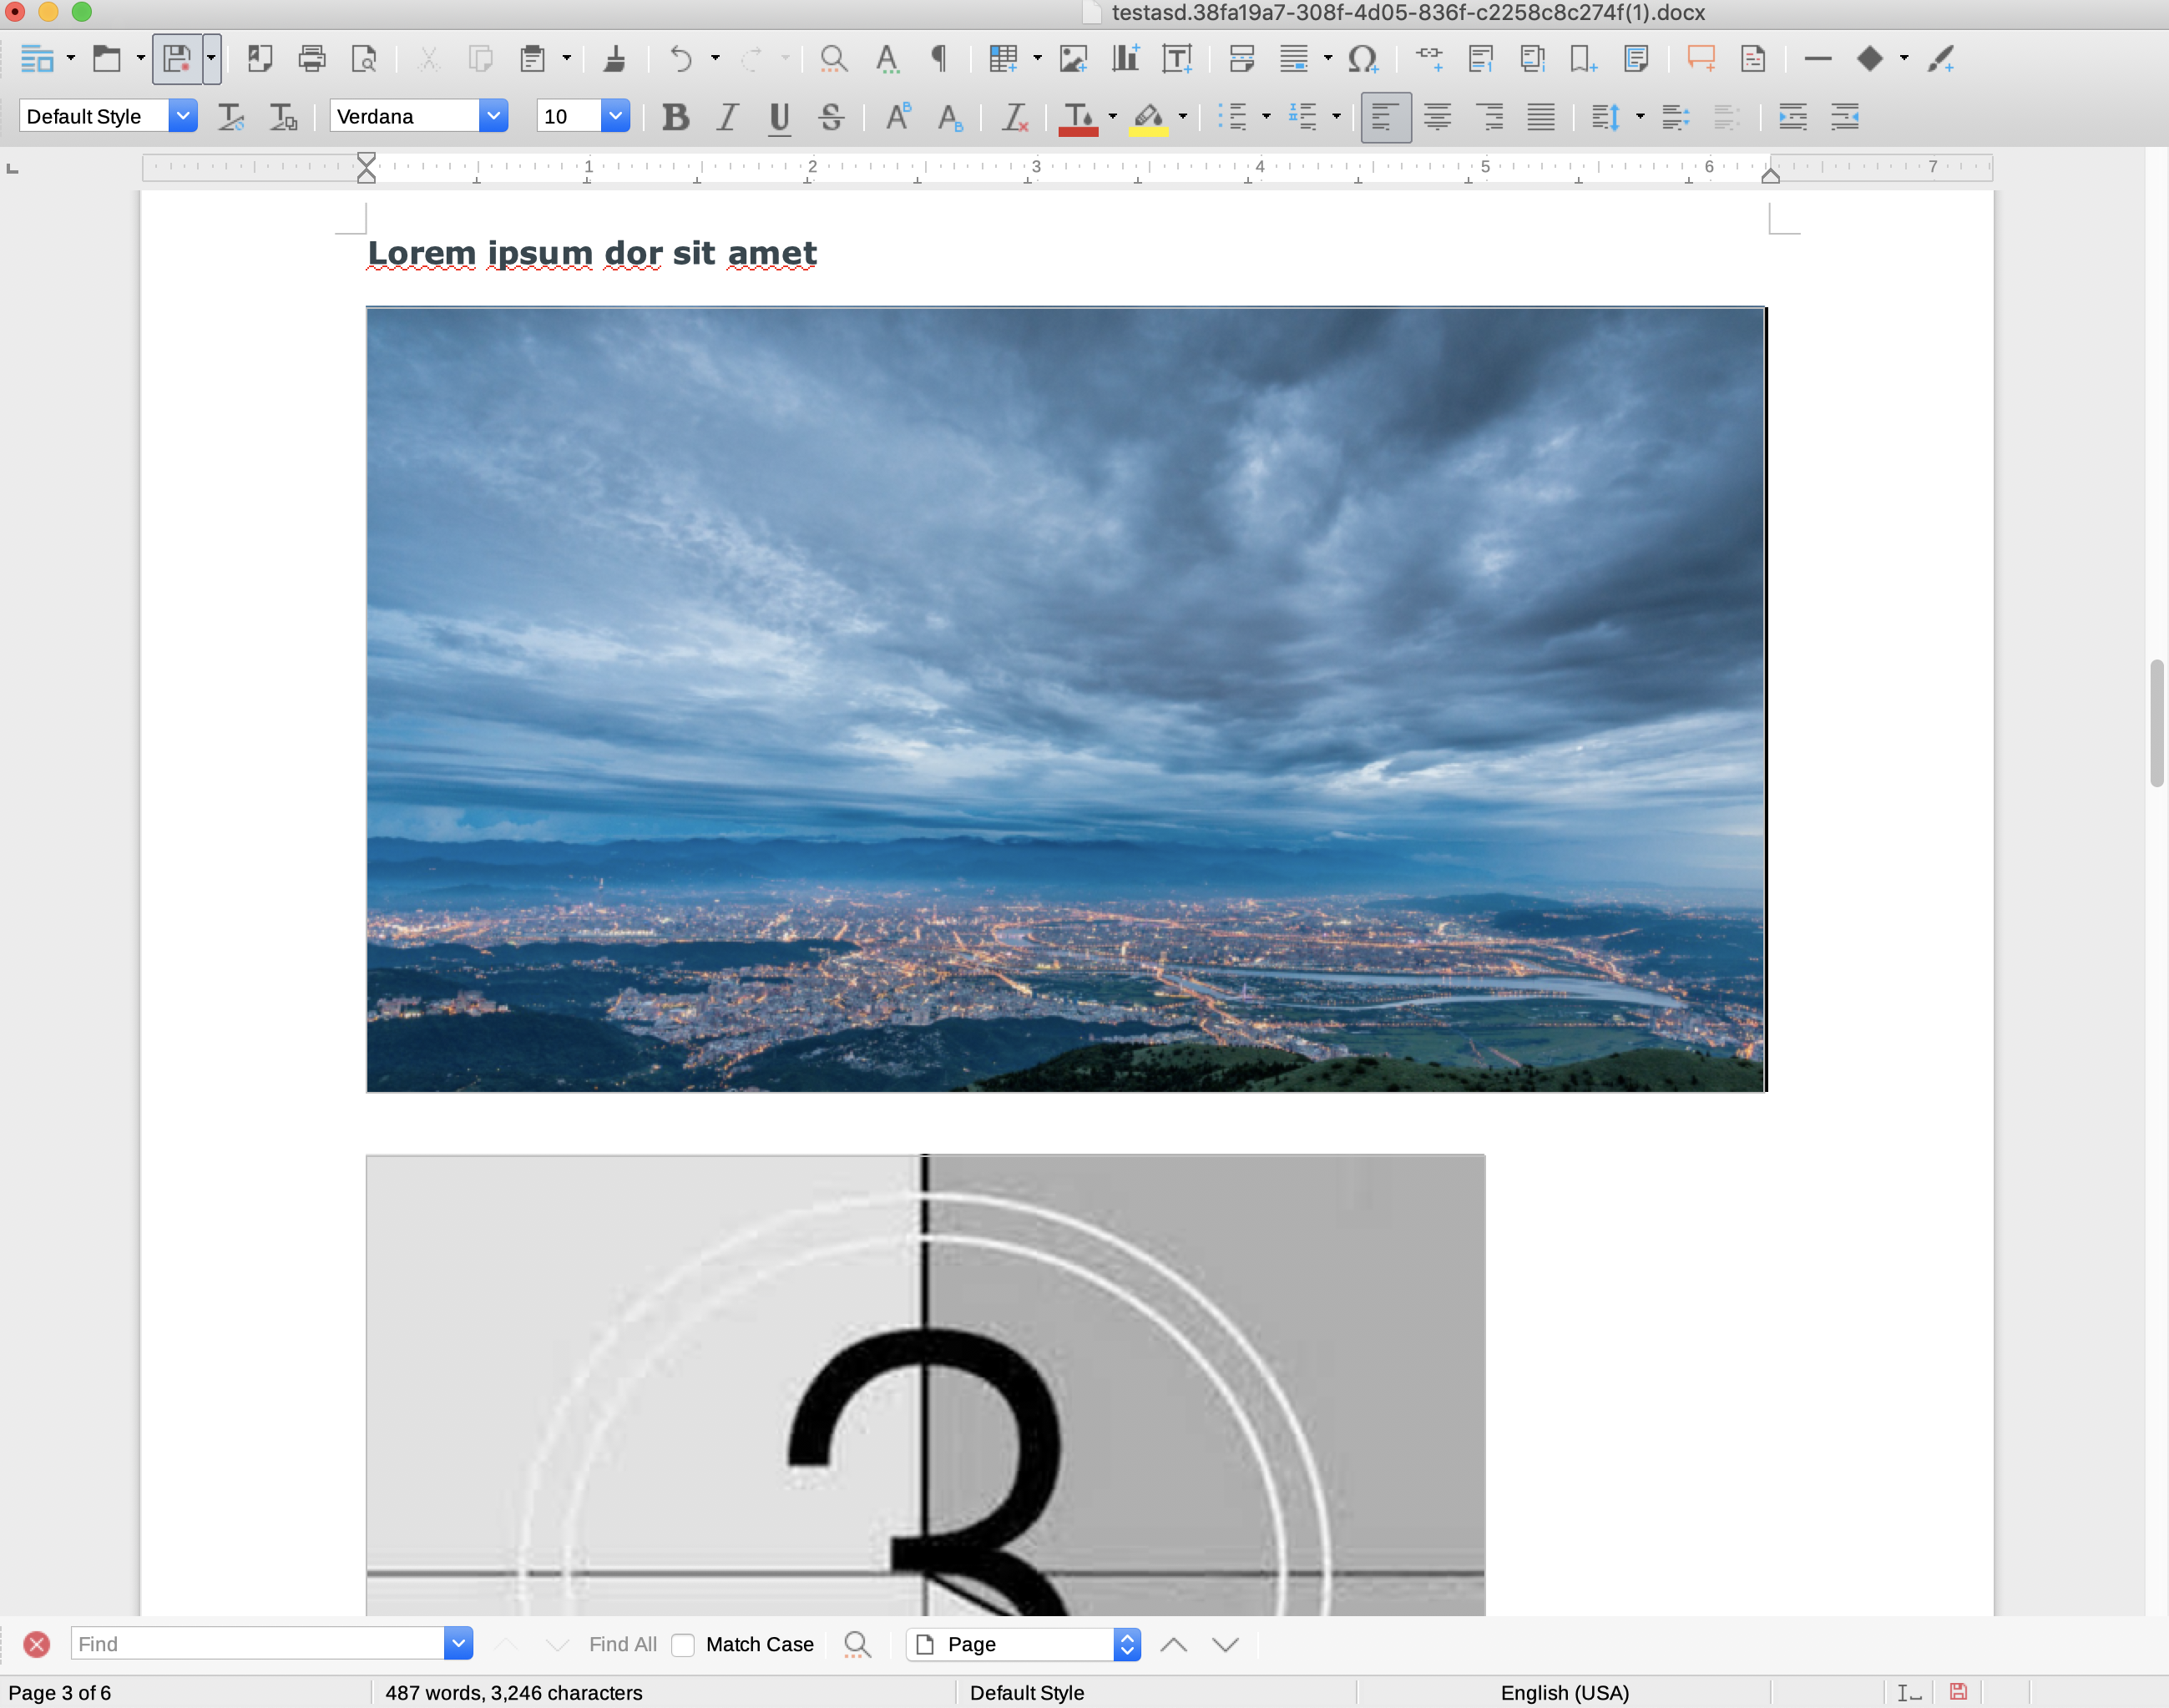This screenshot has height=1708, width=2169.
Task: Apply yellow highlighting color
Action: [x=1149, y=117]
